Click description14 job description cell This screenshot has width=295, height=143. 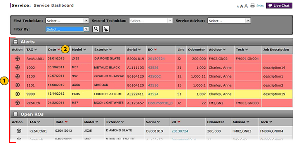[274, 68]
